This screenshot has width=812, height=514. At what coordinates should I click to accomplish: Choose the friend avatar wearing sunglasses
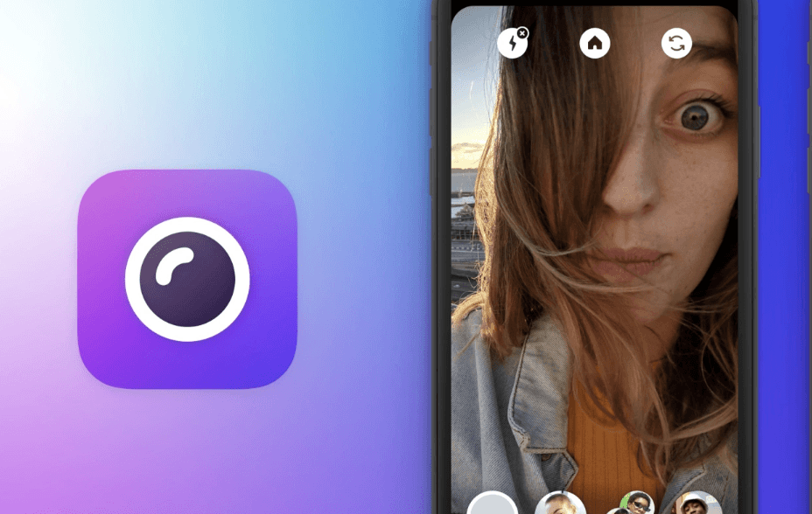[x=637, y=503]
